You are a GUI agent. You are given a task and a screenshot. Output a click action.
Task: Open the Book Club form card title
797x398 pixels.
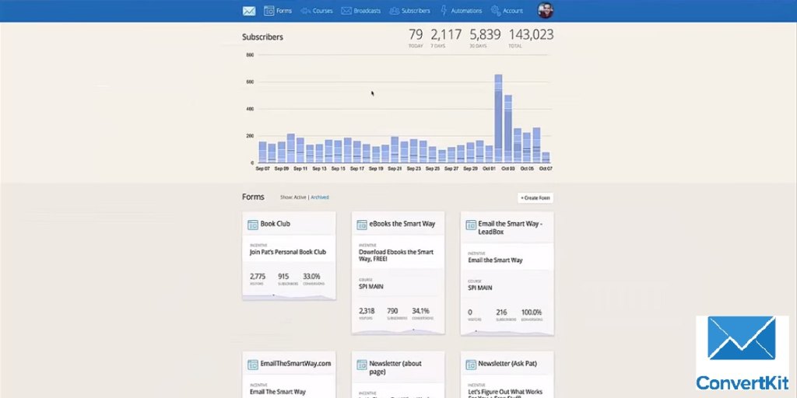(x=275, y=224)
